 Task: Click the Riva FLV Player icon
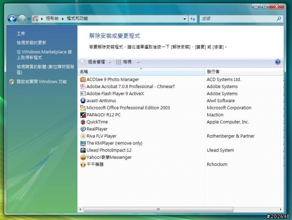(x=83, y=136)
